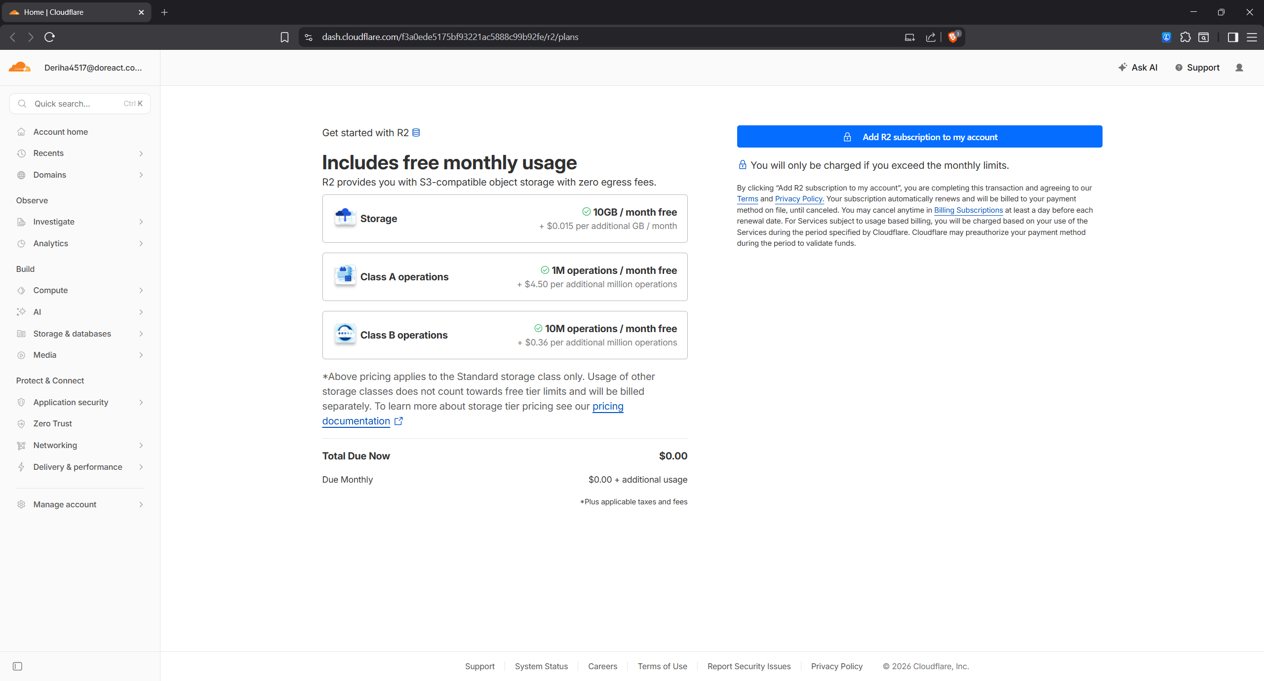Click the Domains globe icon
Image resolution: width=1264 pixels, height=681 pixels.
(21, 175)
